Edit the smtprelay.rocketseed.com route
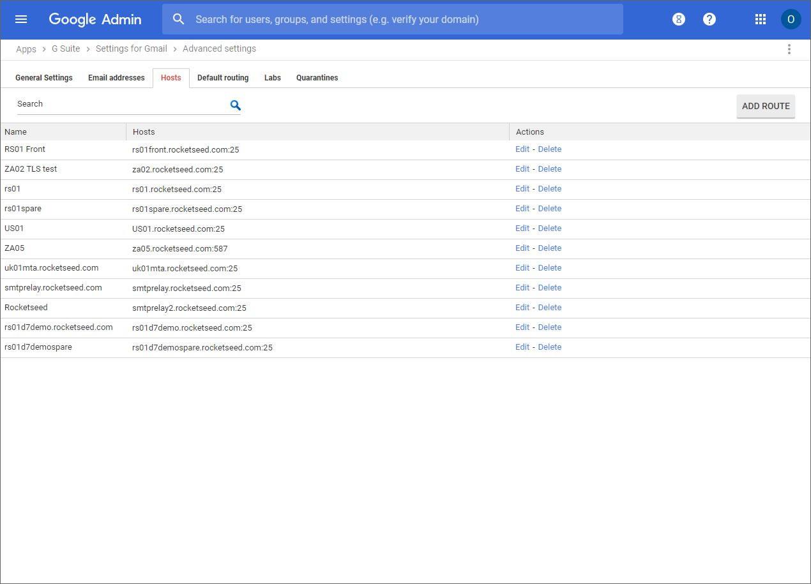 point(522,288)
